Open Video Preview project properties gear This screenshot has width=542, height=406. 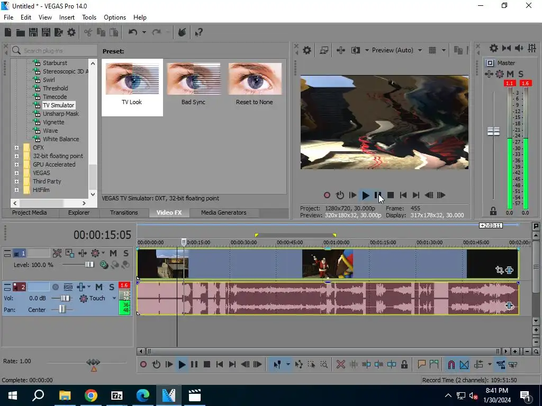pyautogui.click(x=307, y=50)
